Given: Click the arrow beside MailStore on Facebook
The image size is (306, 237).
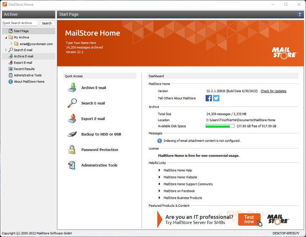Looking at the screenshot, I should pos(160,191).
